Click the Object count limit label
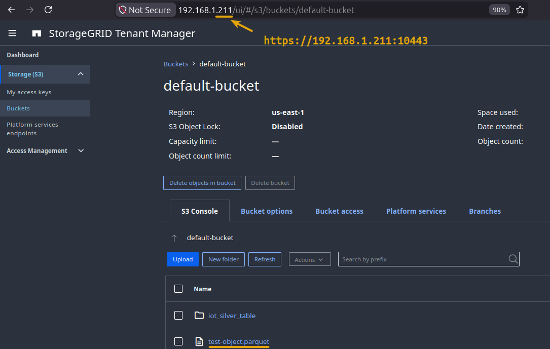 click(200, 156)
